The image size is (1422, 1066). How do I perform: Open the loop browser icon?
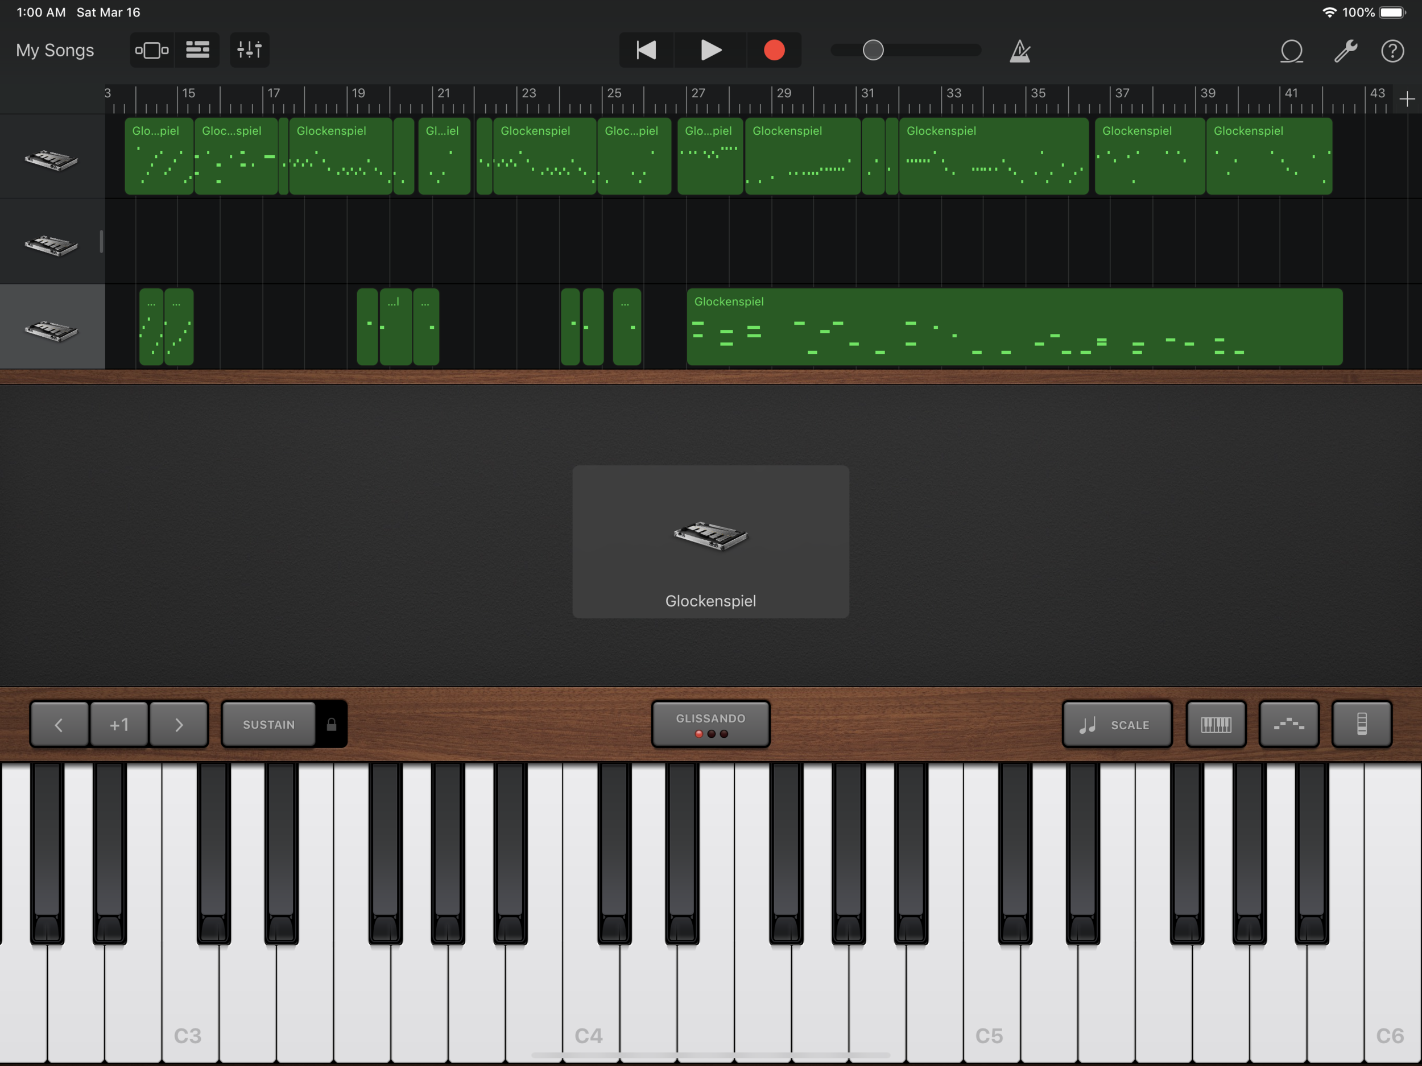1291,51
